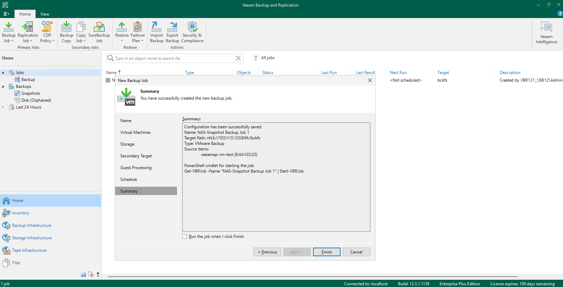Click the Finish button
Image resolution: width=563 pixels, height=287 pixels.
327,252
